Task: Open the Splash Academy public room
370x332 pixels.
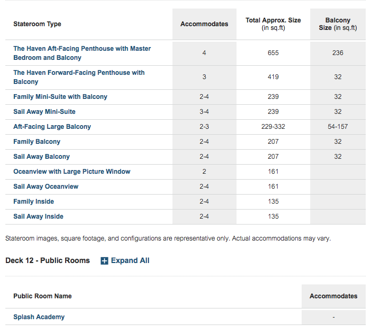Action: click(39, 317)
